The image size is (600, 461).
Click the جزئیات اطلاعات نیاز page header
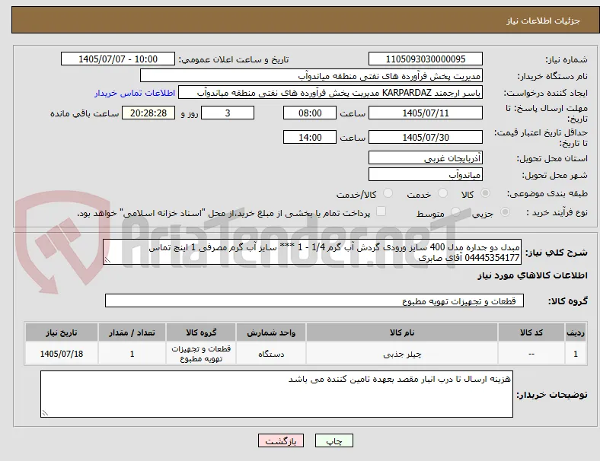[544, 21]
